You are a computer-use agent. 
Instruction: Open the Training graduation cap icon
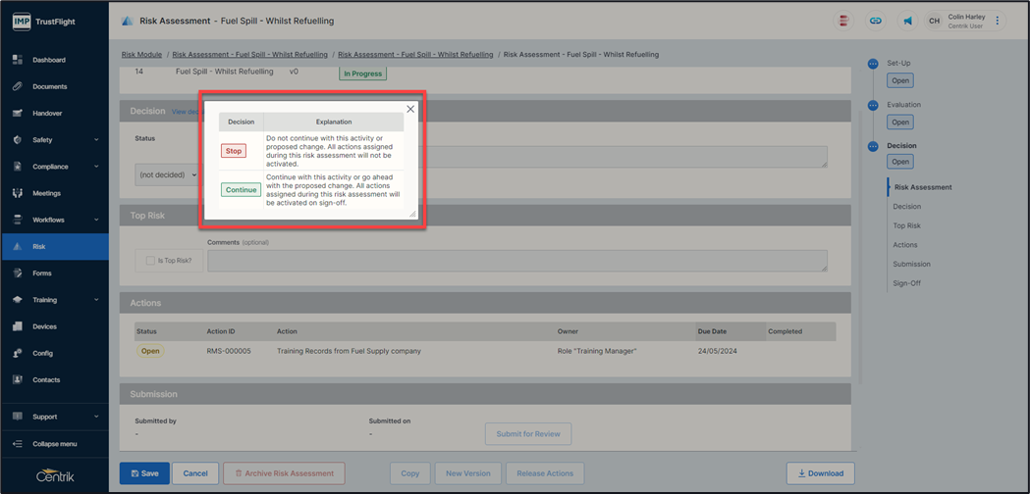[18, 300]
